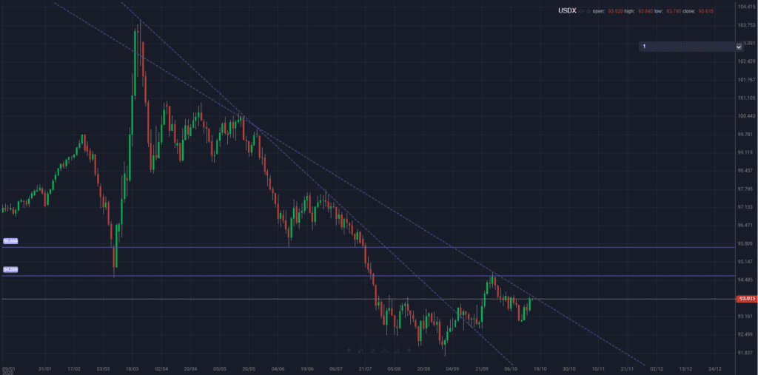Click the 18/03 date axis label

click(133, 368)
